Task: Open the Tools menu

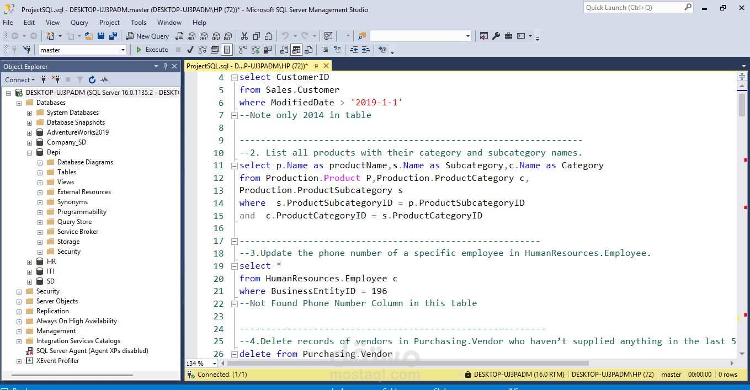Action: (139, 23)
